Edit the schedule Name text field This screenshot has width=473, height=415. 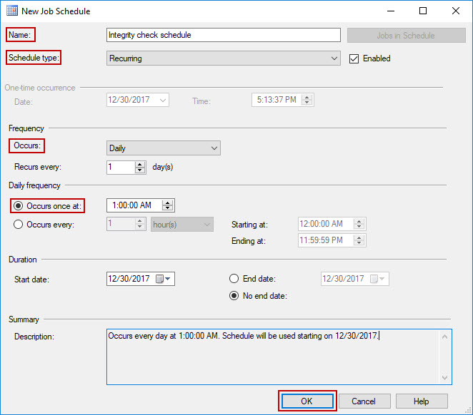[x=224, y=35]
